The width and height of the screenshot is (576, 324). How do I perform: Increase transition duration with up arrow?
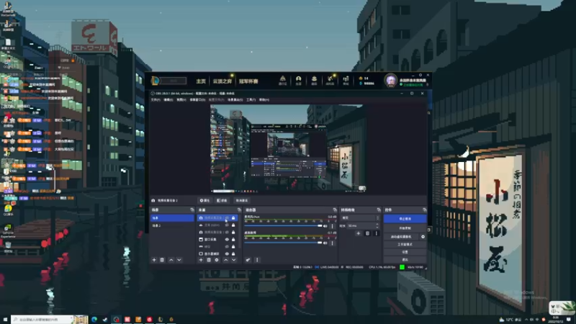pyautogui.click(x=377, y=225)
